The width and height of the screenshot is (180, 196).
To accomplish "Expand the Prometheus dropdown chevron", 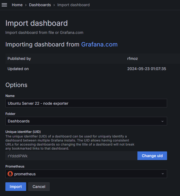I will [x=163, y=174].
